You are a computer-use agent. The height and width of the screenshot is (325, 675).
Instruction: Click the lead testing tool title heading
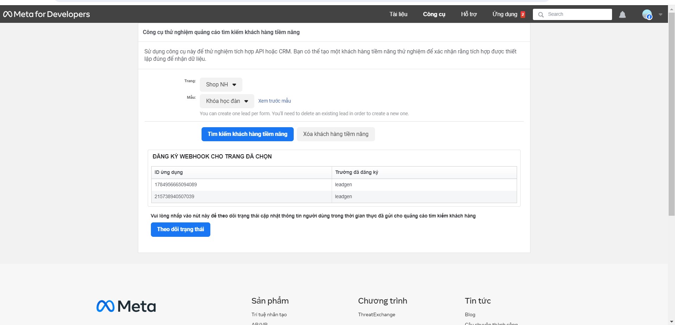[x=221, y=32]
